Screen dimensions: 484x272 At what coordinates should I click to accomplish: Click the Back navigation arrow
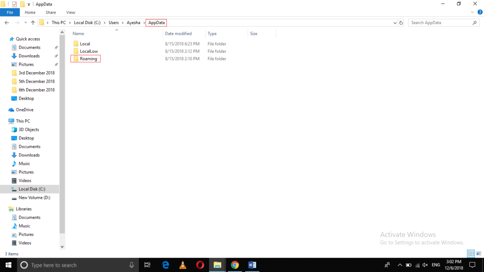coord(7,23)
